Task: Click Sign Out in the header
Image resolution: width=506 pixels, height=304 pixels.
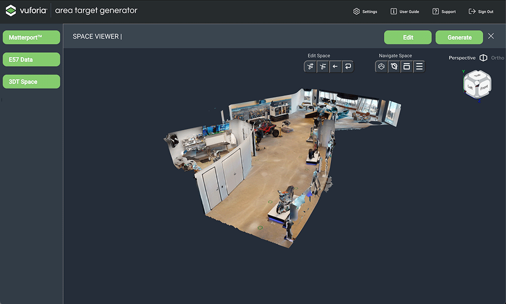Action: coord(481,11)
